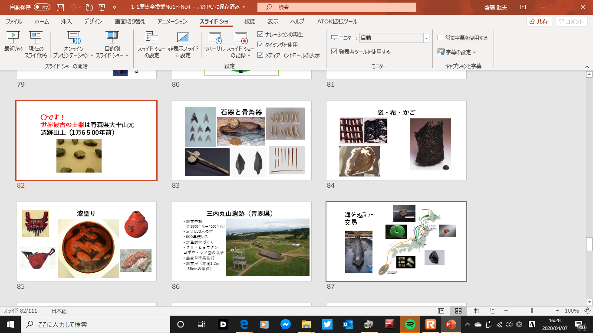Open the record slide show (スライド ショーの記録) button
This screenshot has height=333, width=593.
click(240, 44)
